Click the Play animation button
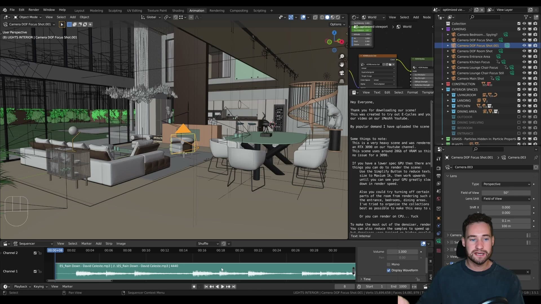 click(223, 287)
